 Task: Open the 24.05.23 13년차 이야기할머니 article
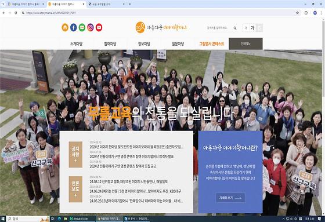[x=136, y=201]
